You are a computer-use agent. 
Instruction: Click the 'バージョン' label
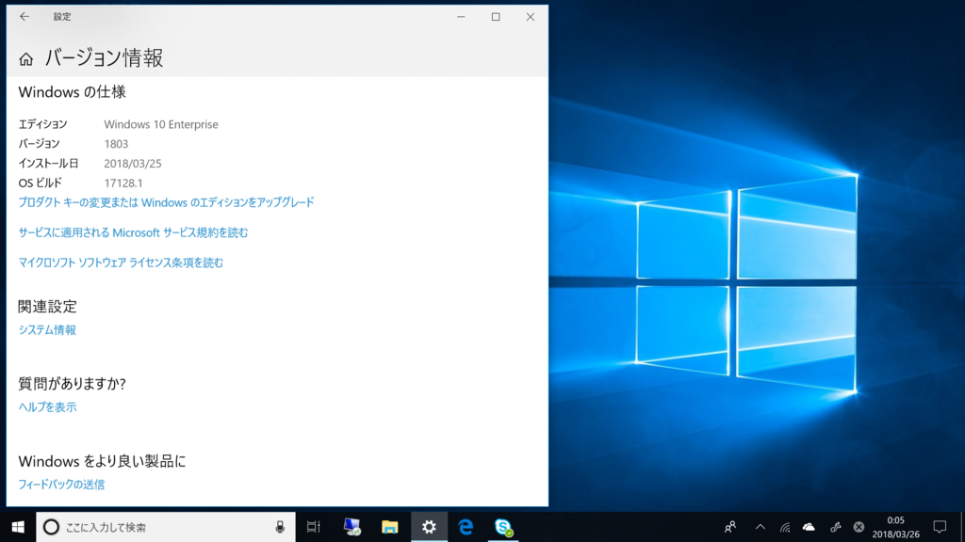(39, 144)
